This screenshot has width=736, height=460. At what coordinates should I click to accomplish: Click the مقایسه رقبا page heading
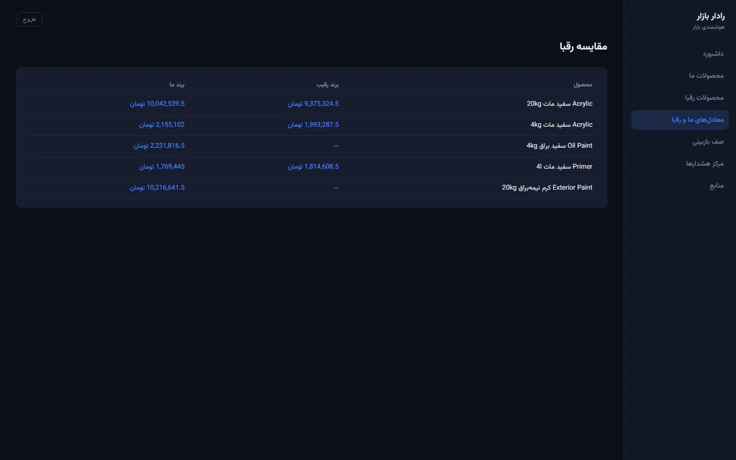[x=584, y=47]
